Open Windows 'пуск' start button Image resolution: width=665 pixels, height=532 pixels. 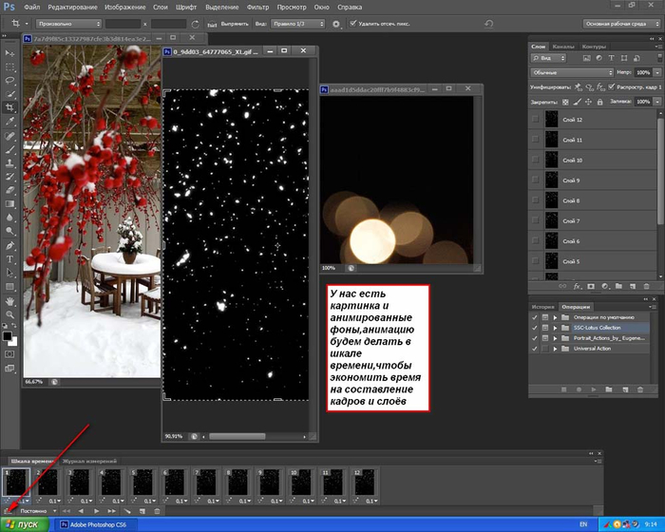click(25, 524)
